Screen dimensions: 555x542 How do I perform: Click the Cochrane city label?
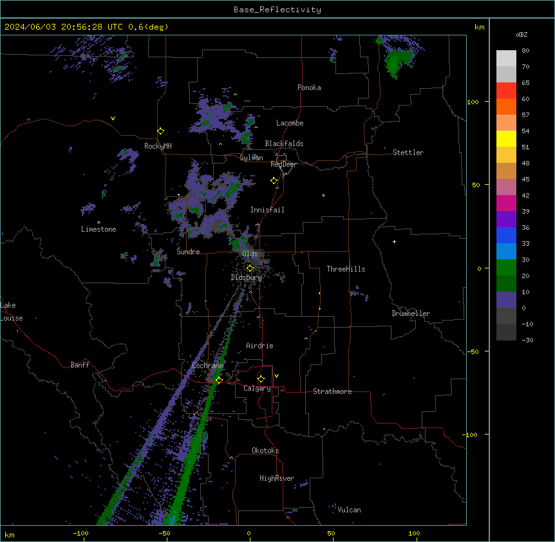pyautogui.click(x=207, y=366)
